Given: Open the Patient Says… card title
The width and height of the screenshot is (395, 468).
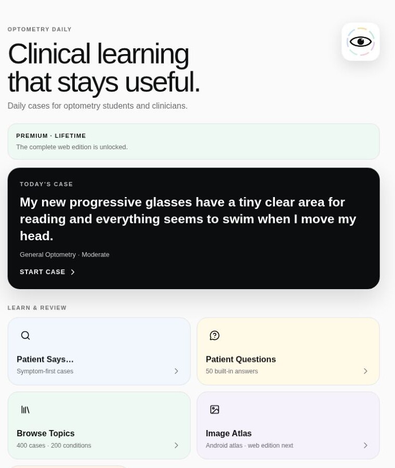Looking at the screenshot, I should [45, 359].
